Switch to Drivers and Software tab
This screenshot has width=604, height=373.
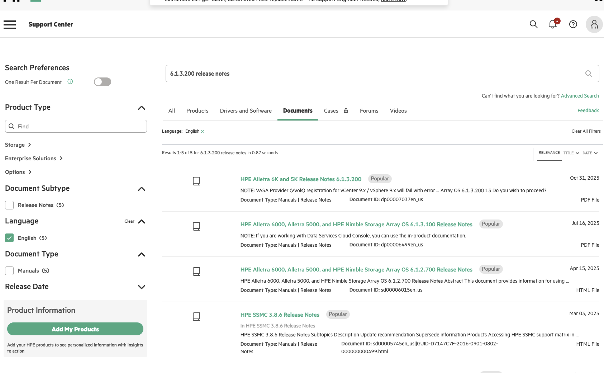[246, 111]
